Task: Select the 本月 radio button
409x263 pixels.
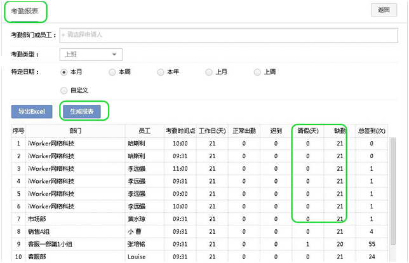Action: point(64,72)
